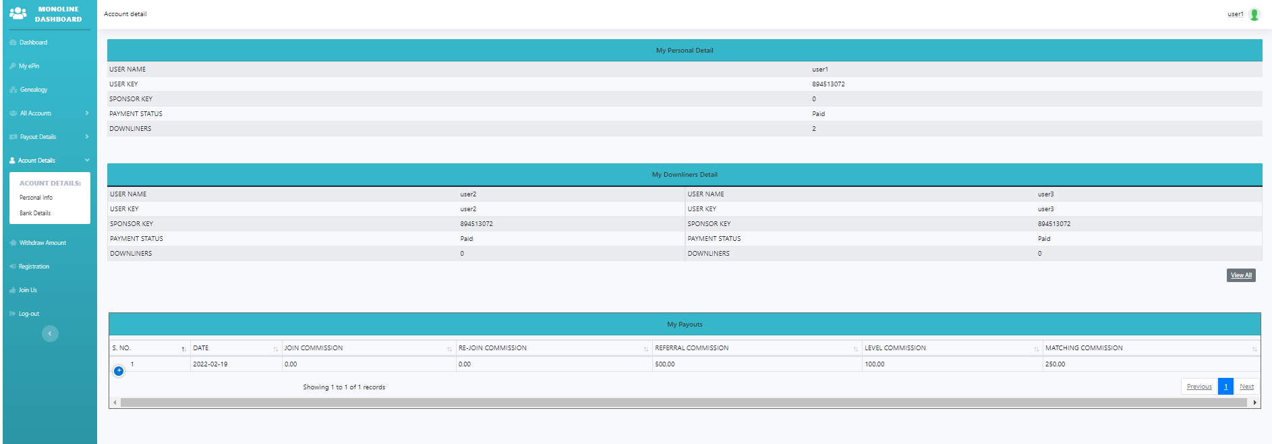1272x444 pixels.
Task: Click the Log-out exit icon
Action: tap(13, 314)
